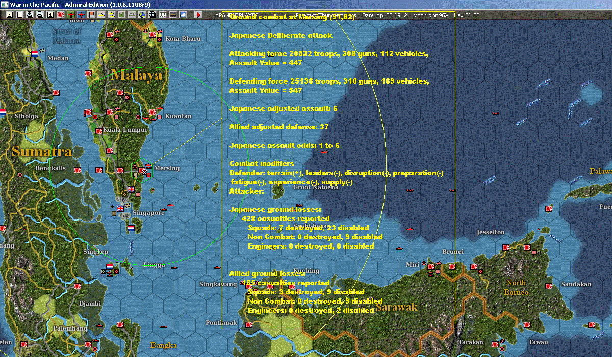Select the Dutch flag marker south of Singapore

point(131,228)
